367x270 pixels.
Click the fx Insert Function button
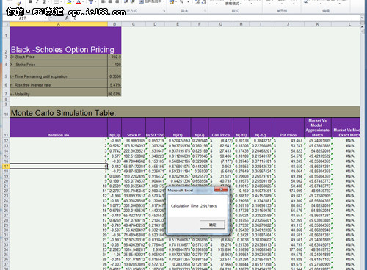coord(67,18)
